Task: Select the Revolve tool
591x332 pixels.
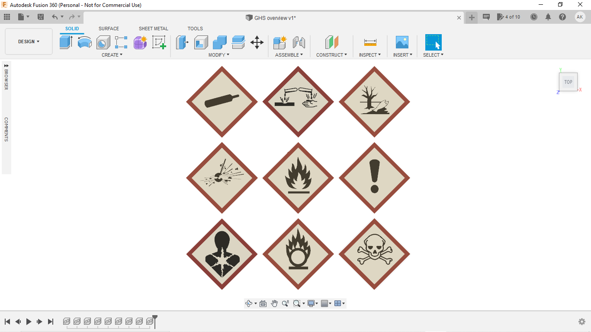Action: coord(85,42)
